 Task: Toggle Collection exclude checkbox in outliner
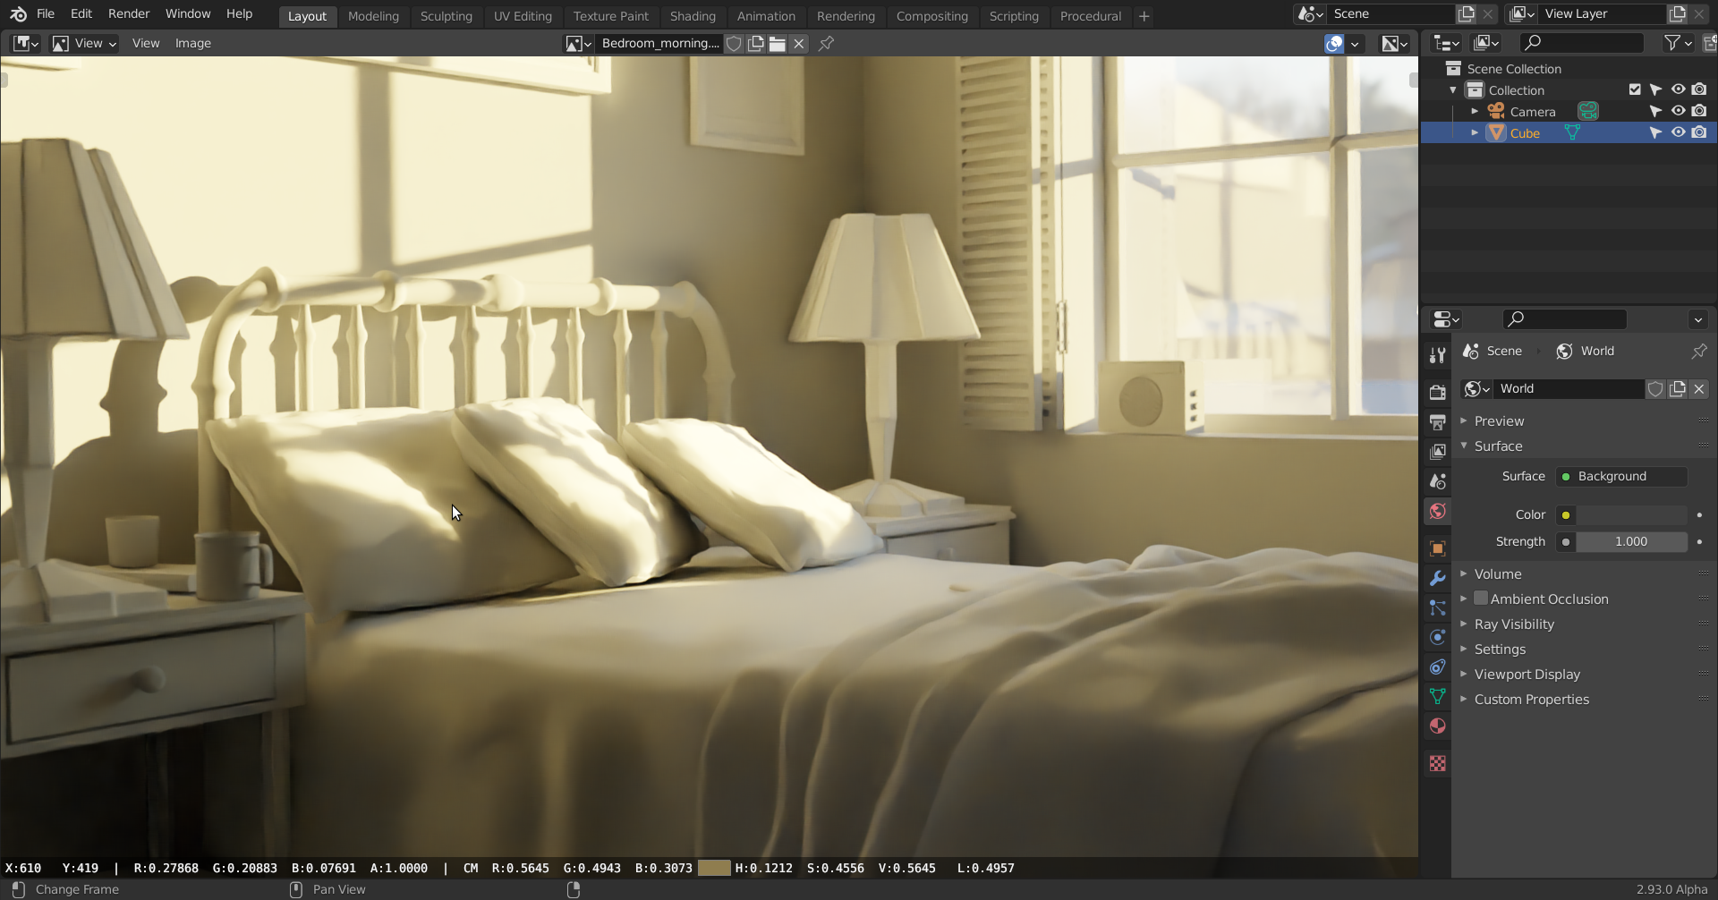(x=1635, y=89)
